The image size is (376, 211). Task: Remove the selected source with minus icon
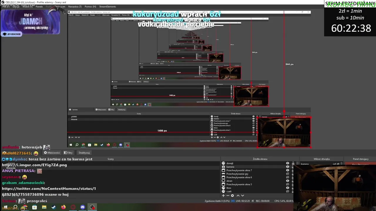228,195
